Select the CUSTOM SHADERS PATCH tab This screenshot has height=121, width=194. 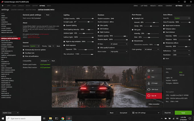pos(46,10)
